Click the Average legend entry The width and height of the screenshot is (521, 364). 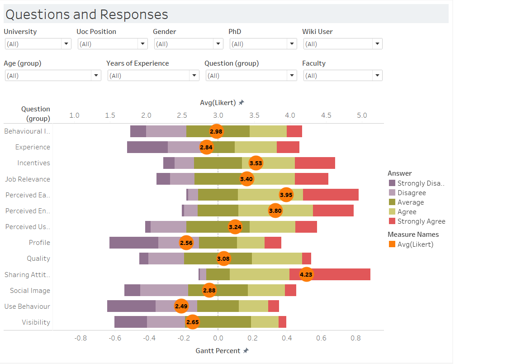[407, 202]
